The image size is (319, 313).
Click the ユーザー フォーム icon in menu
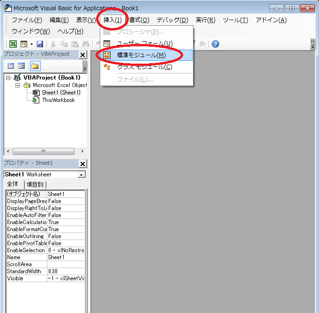click(x=107, y=44)
